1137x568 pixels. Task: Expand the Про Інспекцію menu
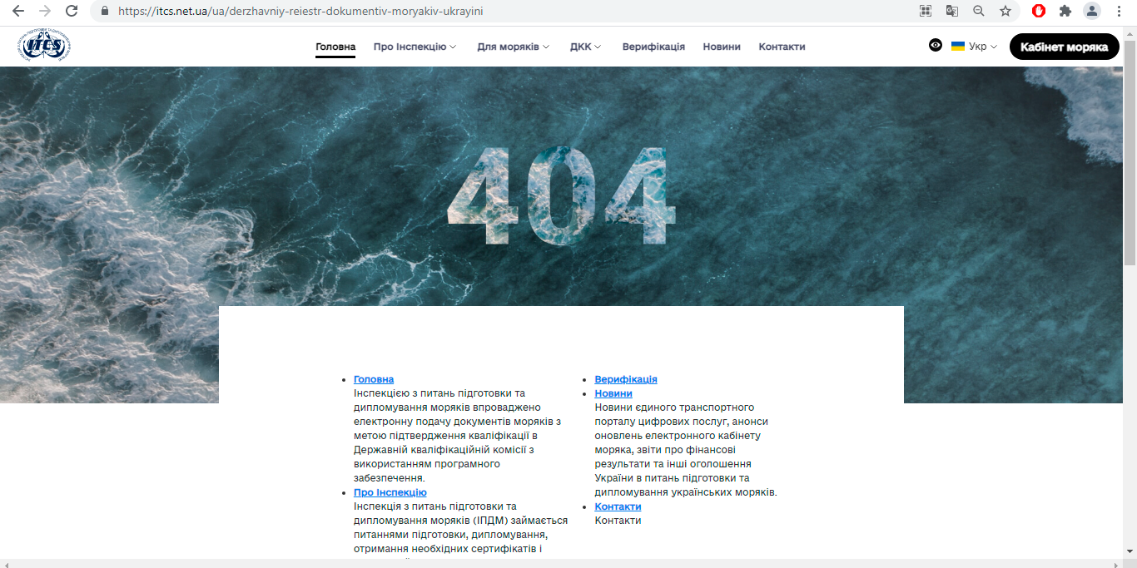pos(415,47)
